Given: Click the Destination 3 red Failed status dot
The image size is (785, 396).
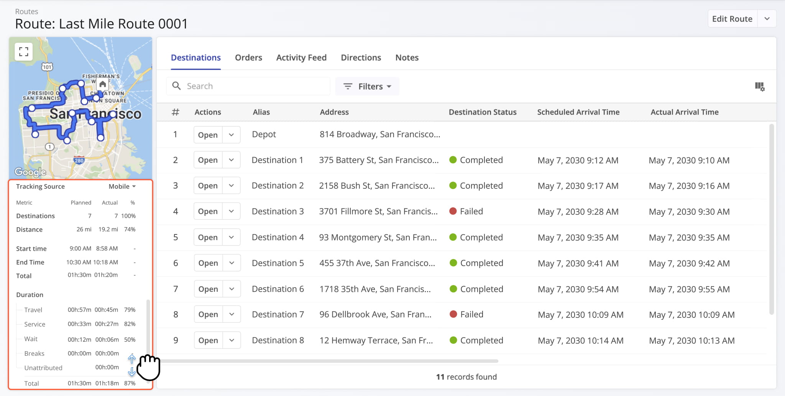Looking at the screenshot, I should point(453,211).
